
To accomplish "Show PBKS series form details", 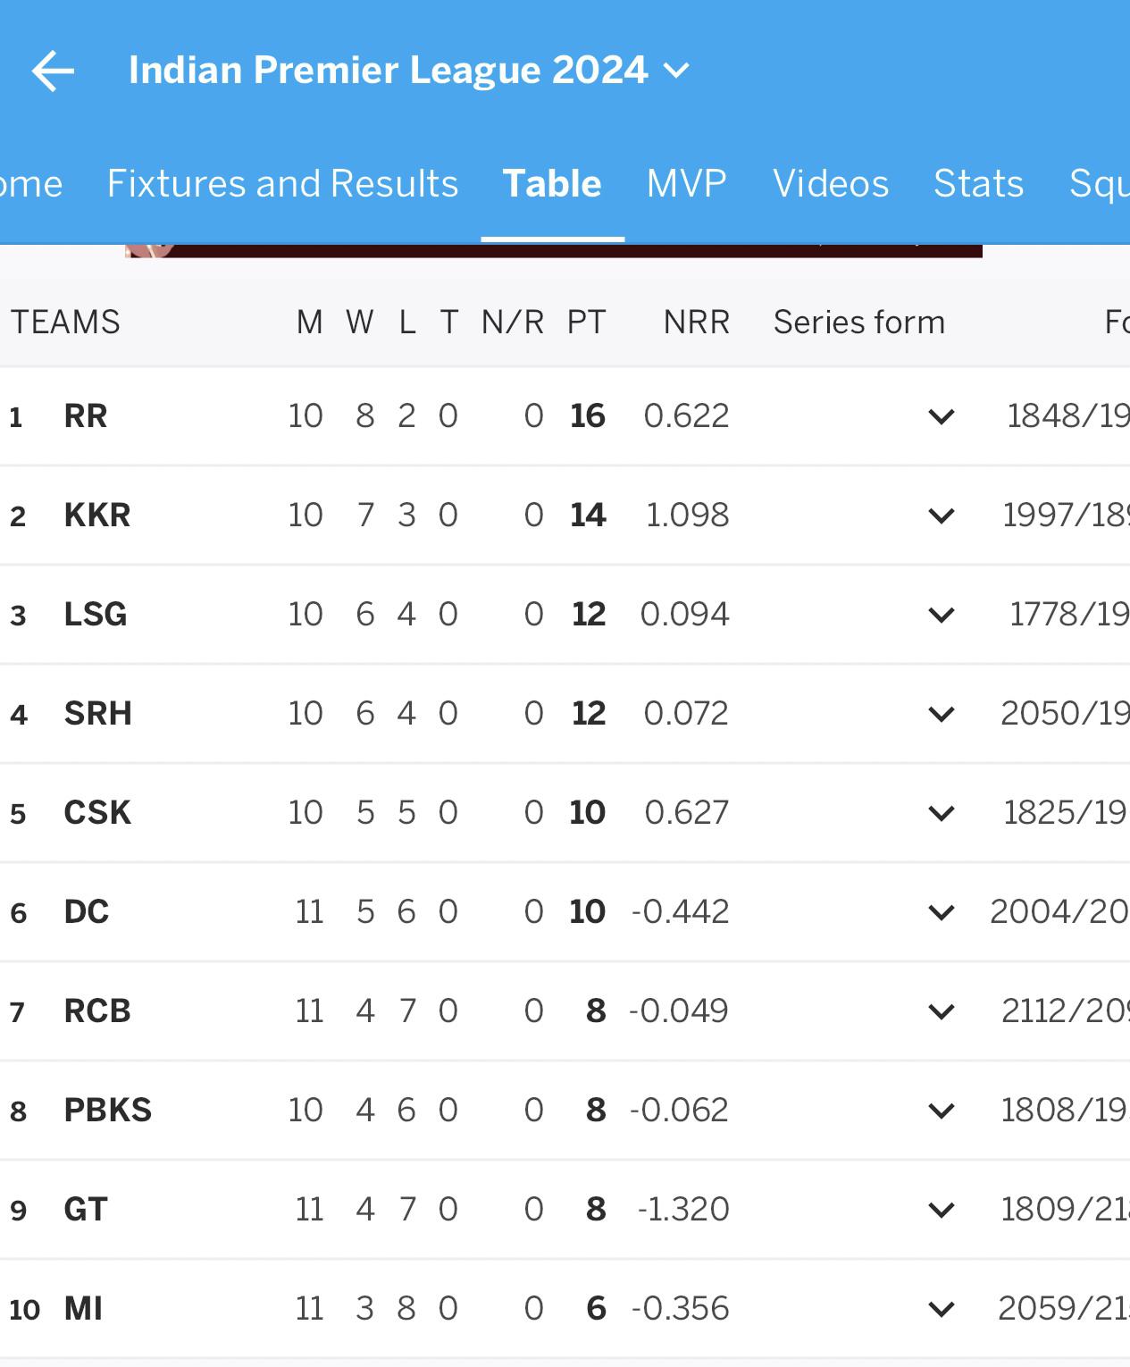I will [x=942, y=1111].
